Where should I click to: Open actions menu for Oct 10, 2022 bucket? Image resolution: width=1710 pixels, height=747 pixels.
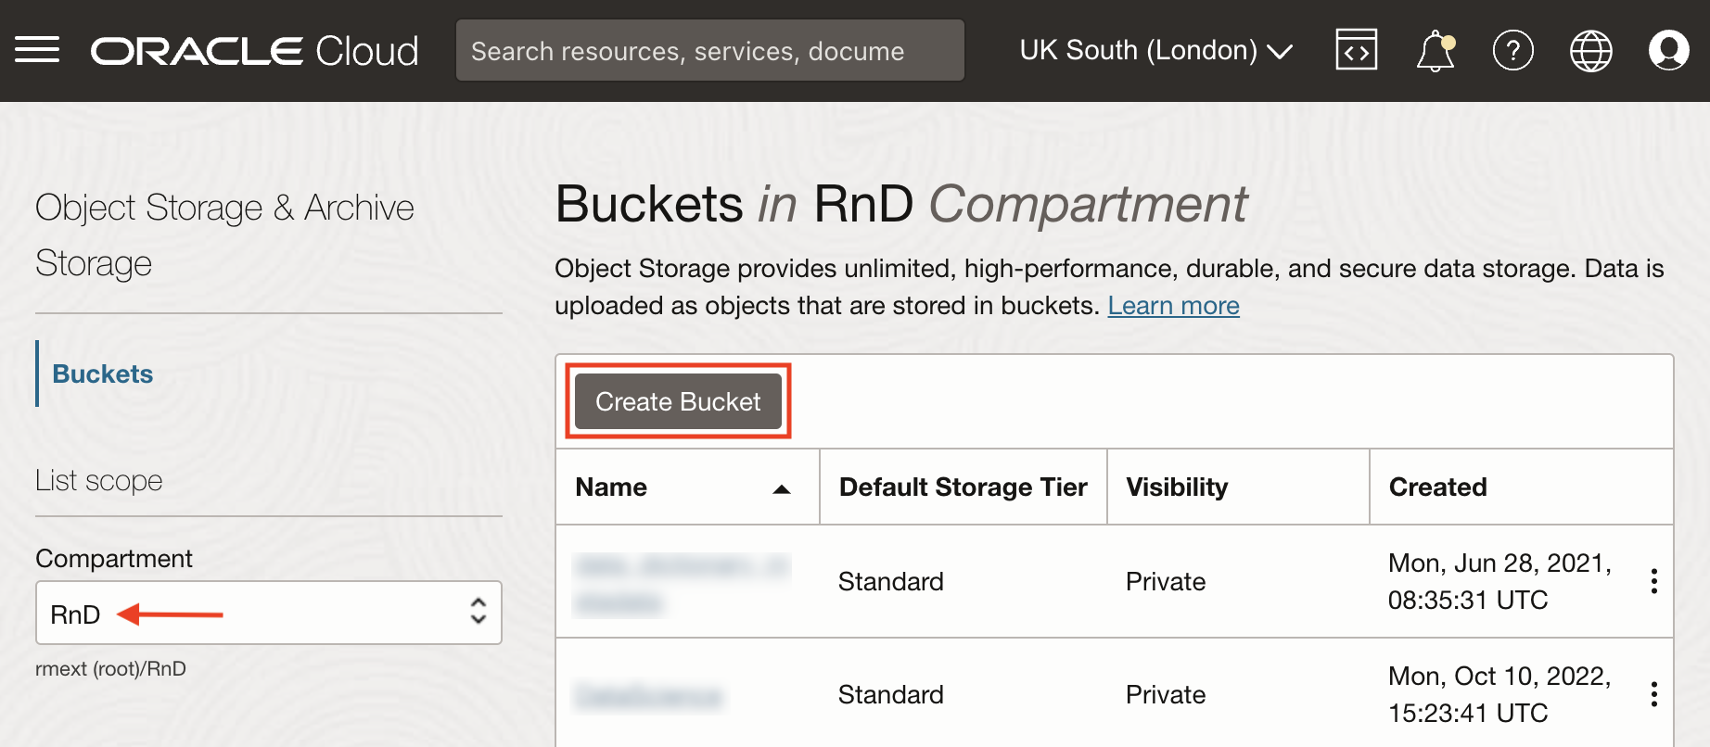(1653, 694)
